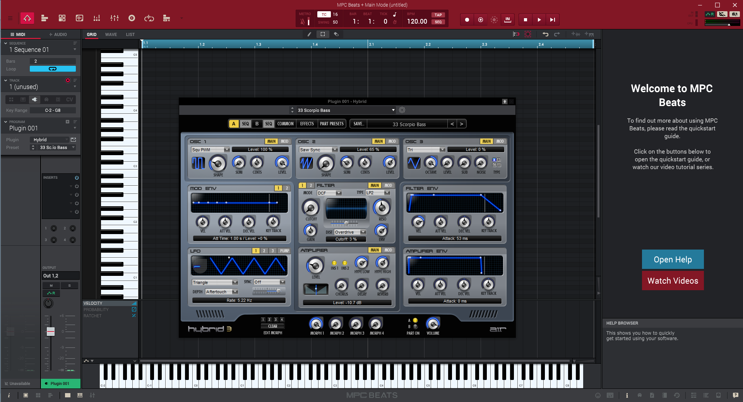The image size is (743, 402).
Task: Start recording with the Record button
Action: [467, 20]
